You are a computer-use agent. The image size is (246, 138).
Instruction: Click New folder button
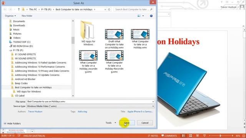27,16
